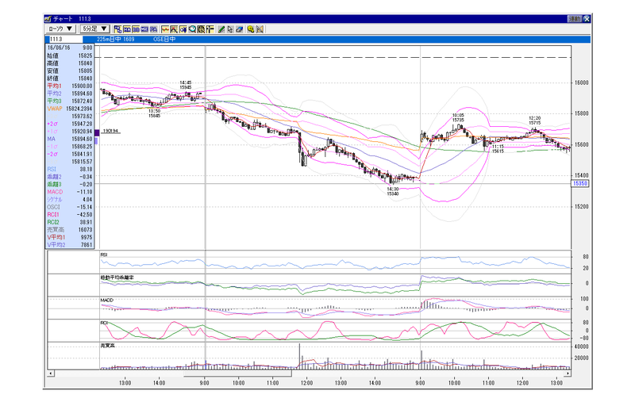The height and width of the screenshot is (402, 635).
Task: Click the horizontal scrollbar left arrow
Action: coord(51,373)
